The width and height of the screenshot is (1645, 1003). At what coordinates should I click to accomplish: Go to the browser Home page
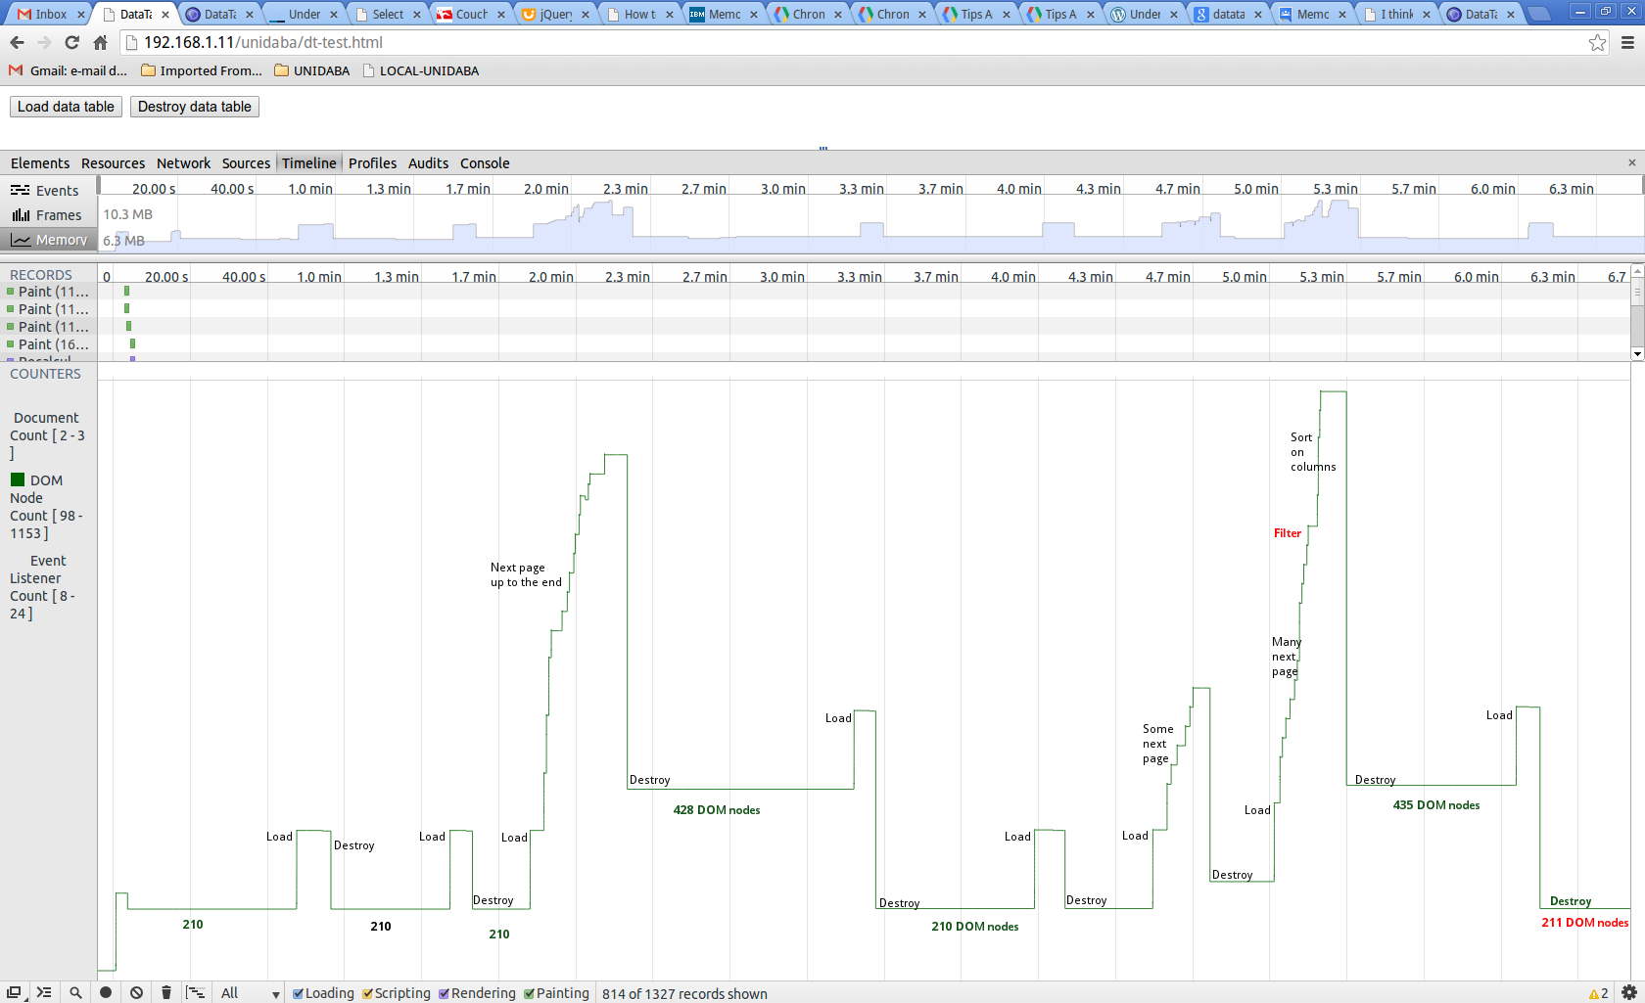[x=100, y=42]
